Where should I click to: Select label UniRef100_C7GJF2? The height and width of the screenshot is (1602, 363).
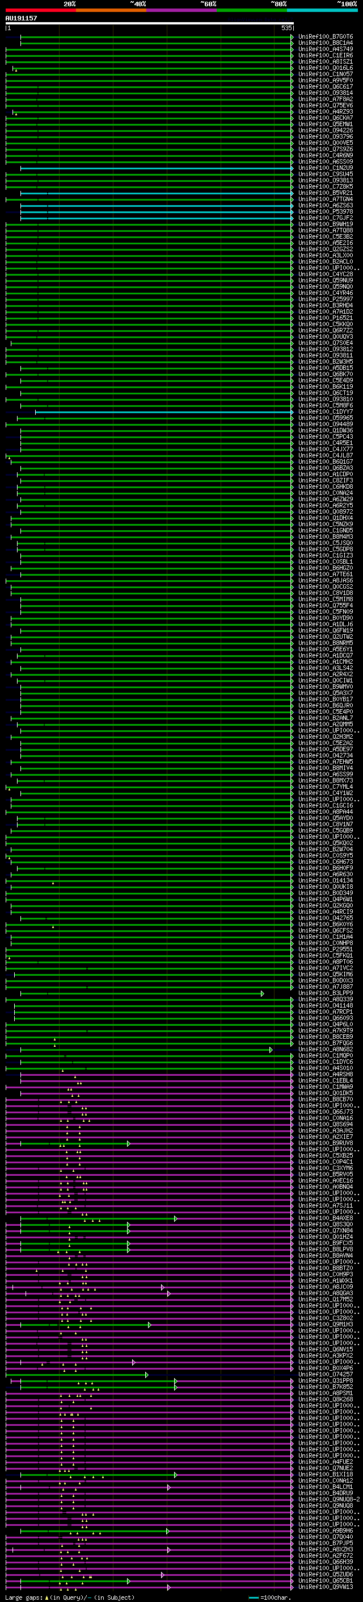(x=325, y=218)
